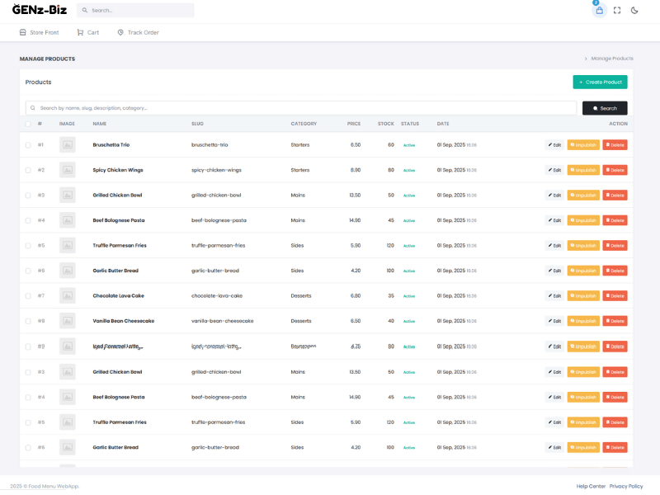Click the Bruschetta Trio image thumbnail

(x=67, y=145)
